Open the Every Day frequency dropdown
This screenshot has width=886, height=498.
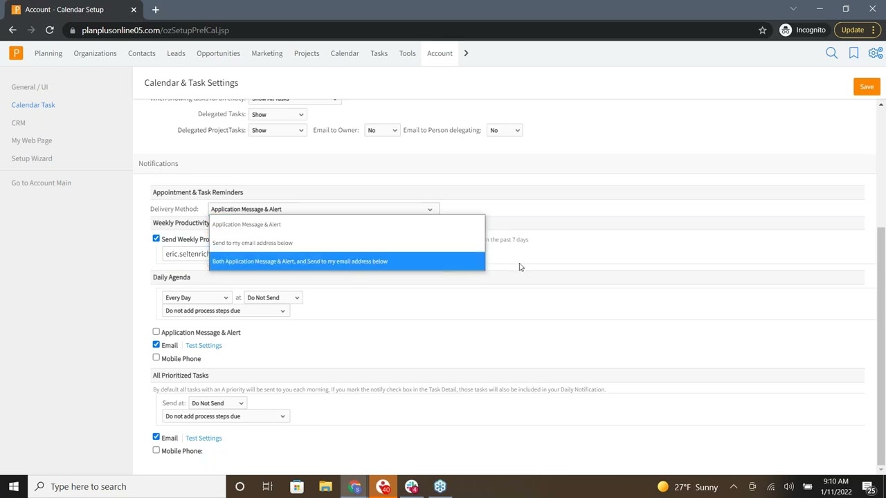[197, 297]
